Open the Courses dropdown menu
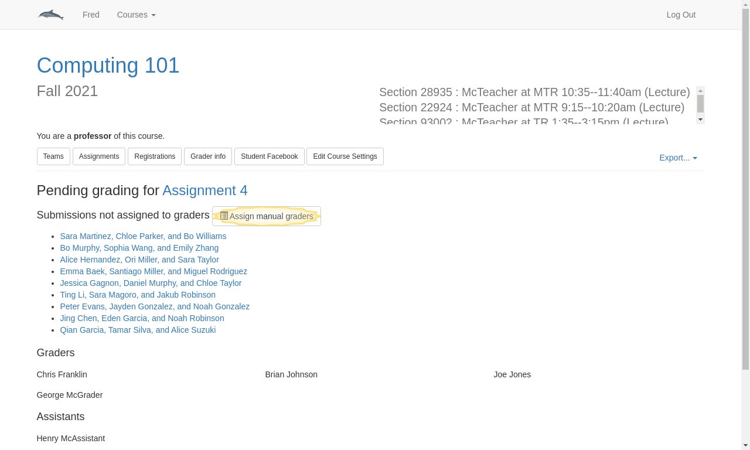This screenshot has width=750, height=450. point(136,15)
